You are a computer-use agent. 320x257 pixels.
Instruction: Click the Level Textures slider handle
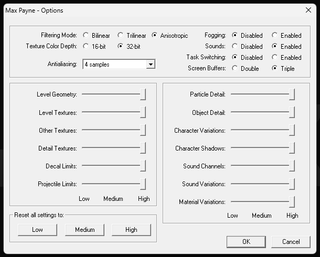143,112
